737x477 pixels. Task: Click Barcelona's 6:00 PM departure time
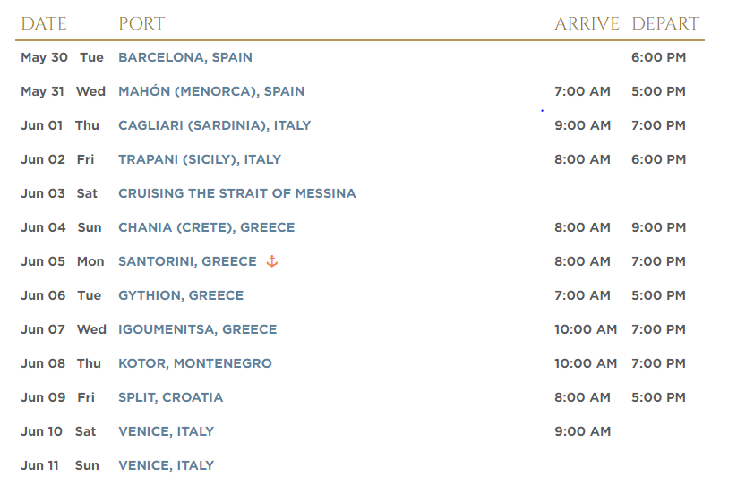coord(658,57)
